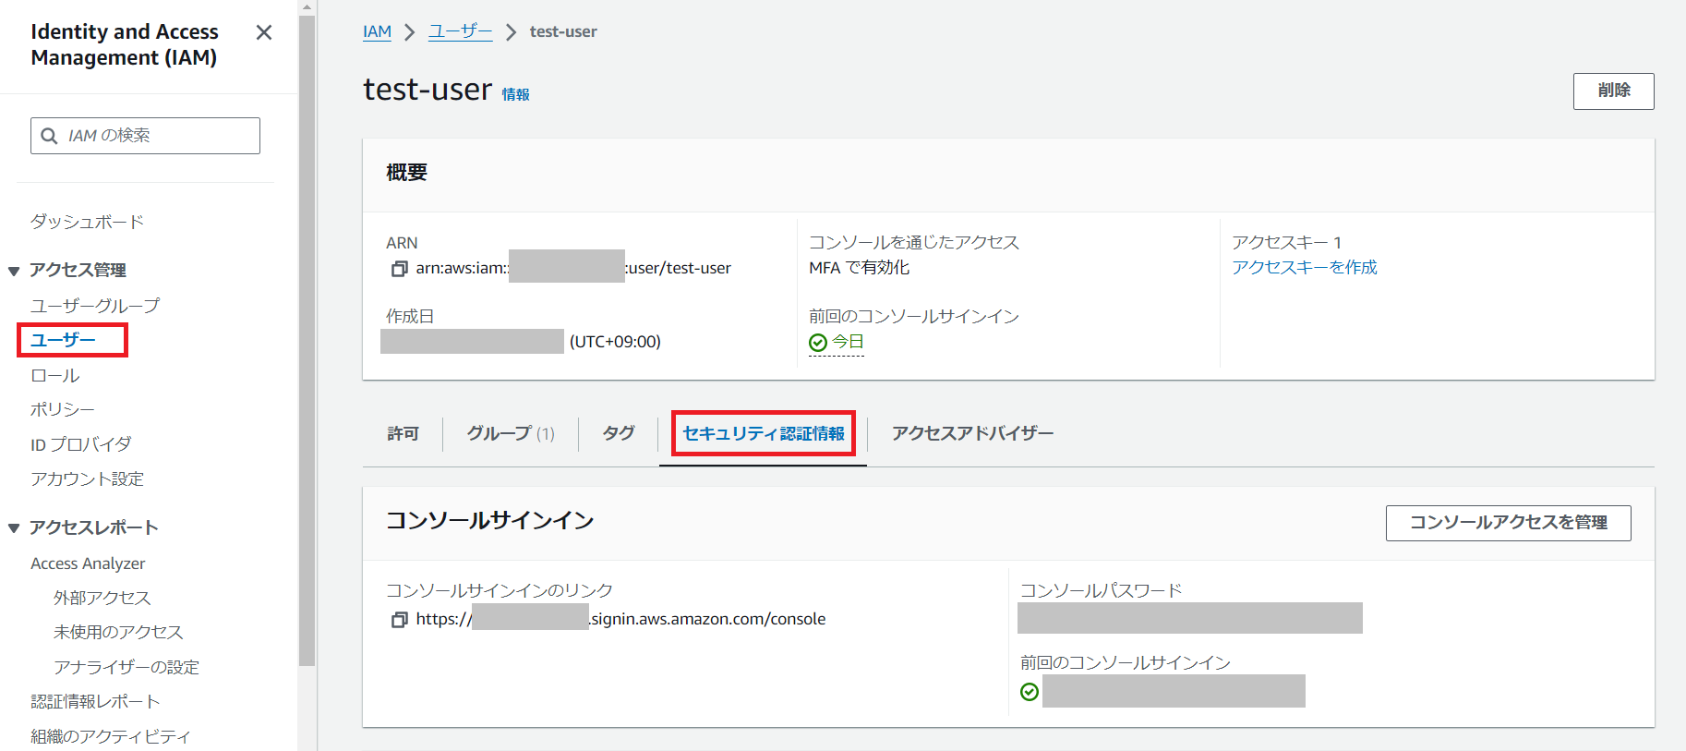The height and width of the screenshot is (751, 1686).
Task: Collapse the アクセス管理 section
Action: pyautogui.click(x=14, y=271)
